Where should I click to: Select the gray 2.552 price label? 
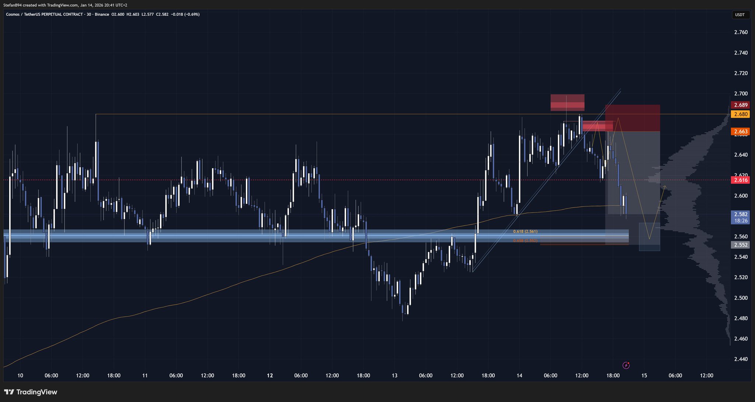pyautogui.click(x=741, y=245)
